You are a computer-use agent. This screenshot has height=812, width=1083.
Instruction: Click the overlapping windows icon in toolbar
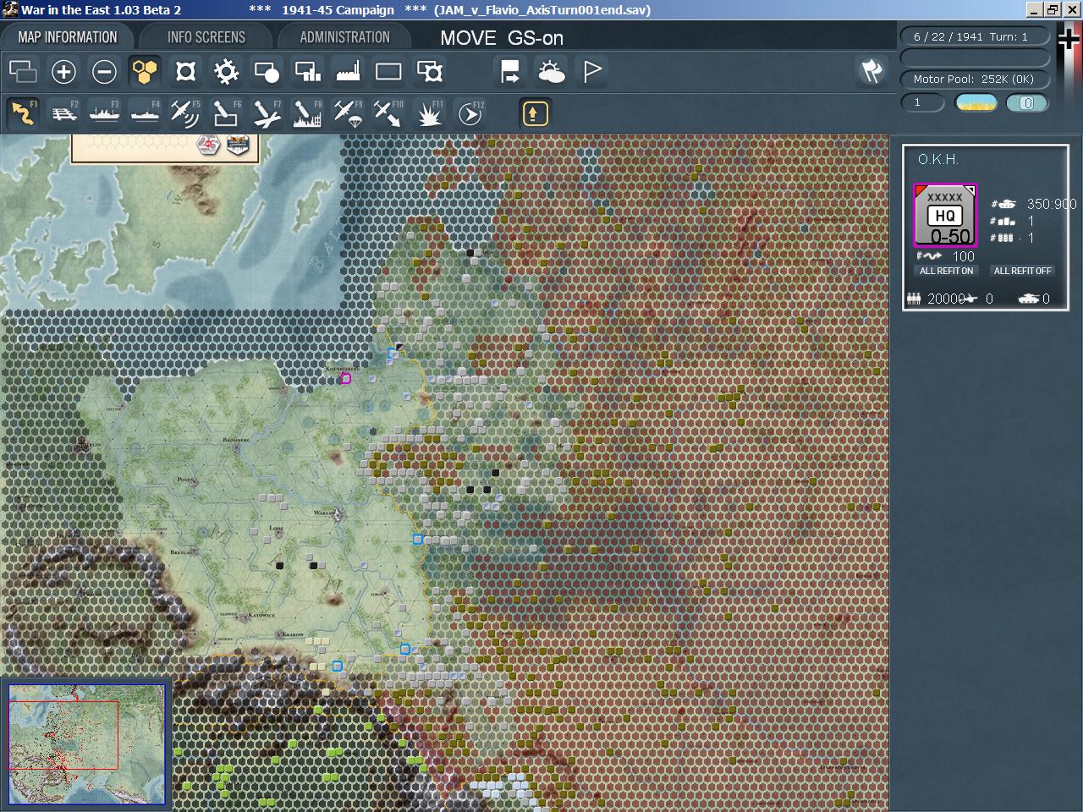pyautogui.click(x=23, y=72)
